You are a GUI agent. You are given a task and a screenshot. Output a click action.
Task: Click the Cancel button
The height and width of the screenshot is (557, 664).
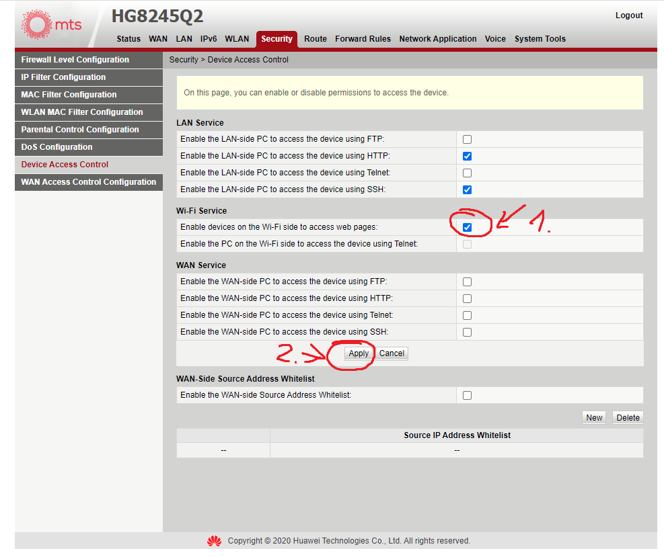tap(392, 353)
